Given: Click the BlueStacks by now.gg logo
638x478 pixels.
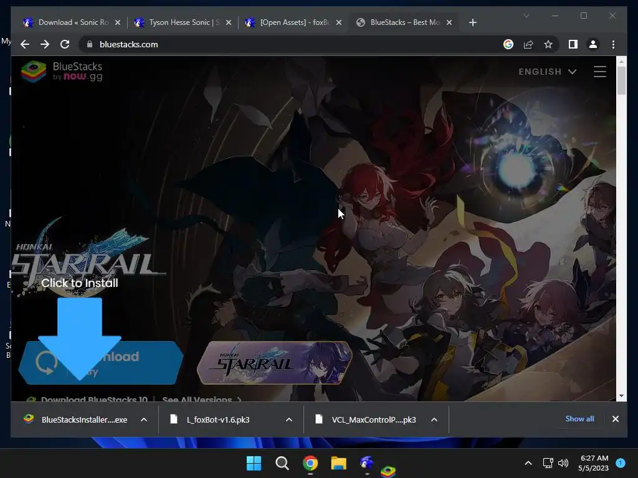Looking at the screenshot, I should [62, 71].
